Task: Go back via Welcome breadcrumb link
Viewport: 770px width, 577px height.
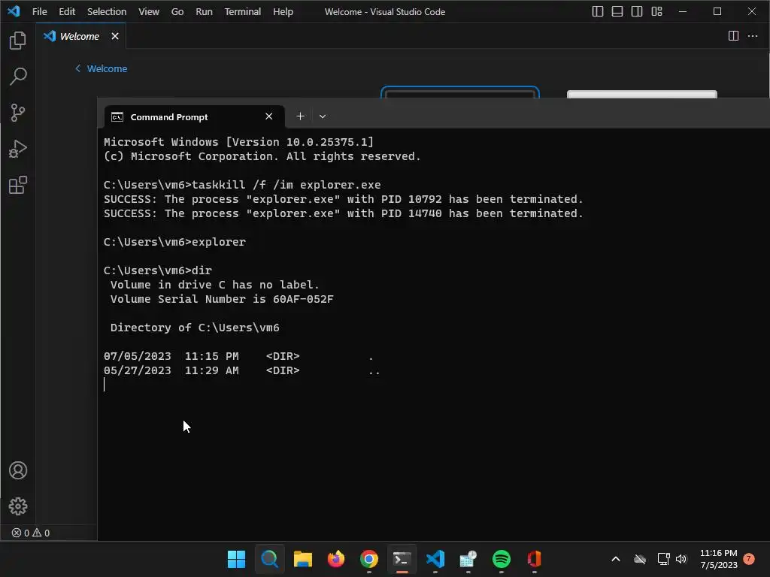Action: 102,68
